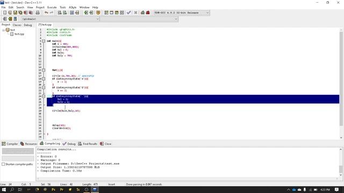Image resolution: width=344 pixels, height=193 pixels.
Task: Open Premiere Pro from the taskbar
Action: pos(62,189)
